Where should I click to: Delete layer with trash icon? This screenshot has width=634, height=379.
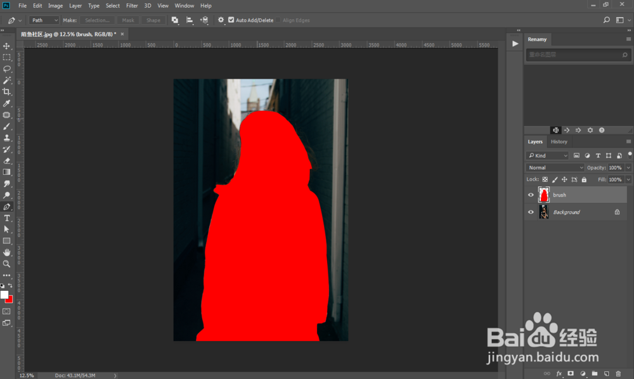(x=618, y=374)
